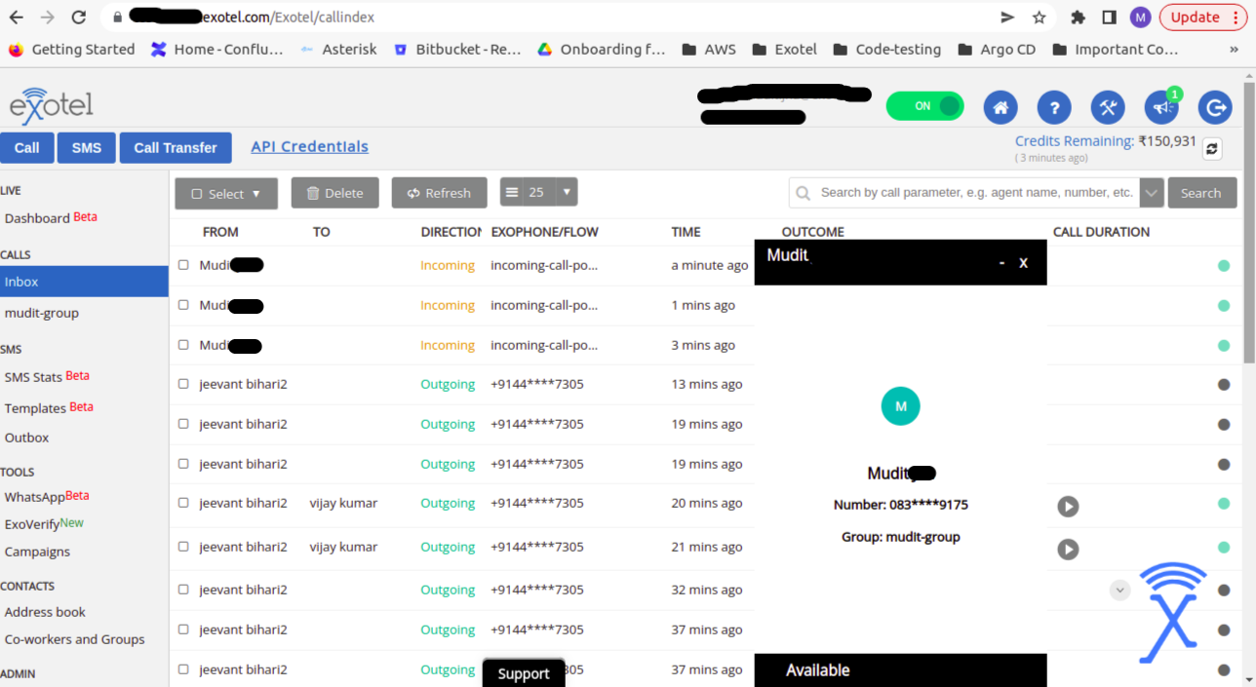Refresh the Credits Remaining balance

(x=1212, y=148)
